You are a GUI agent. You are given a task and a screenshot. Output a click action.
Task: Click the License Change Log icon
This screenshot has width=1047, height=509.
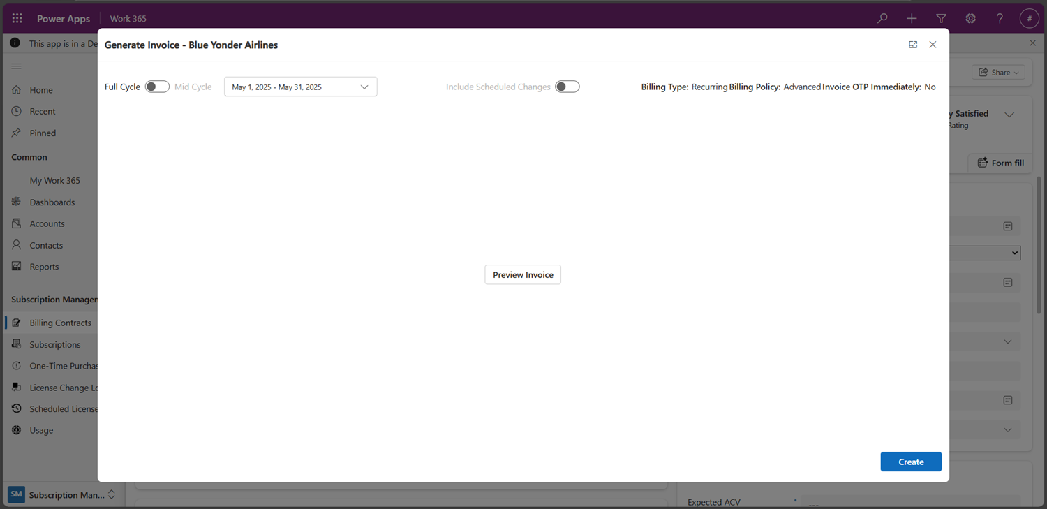pos(17,387)
